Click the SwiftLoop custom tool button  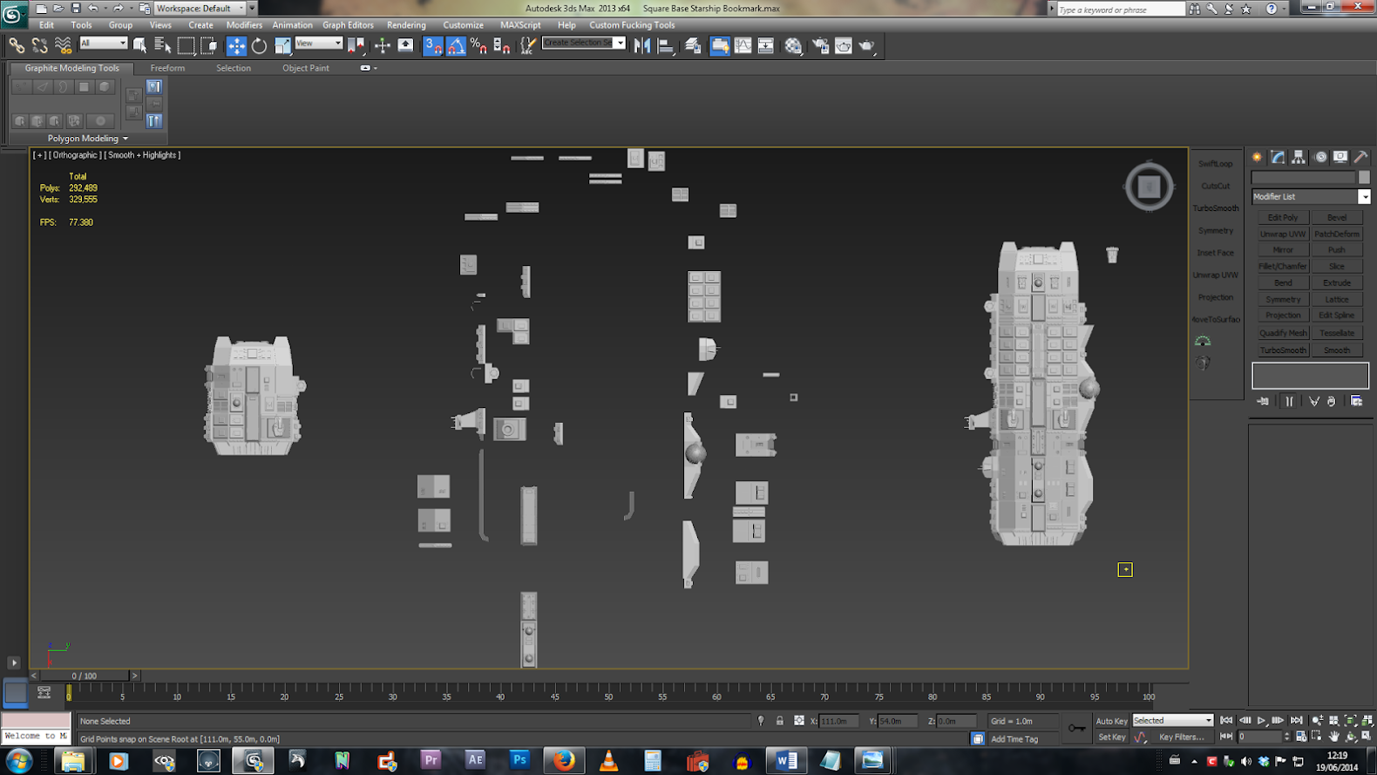1216,164
